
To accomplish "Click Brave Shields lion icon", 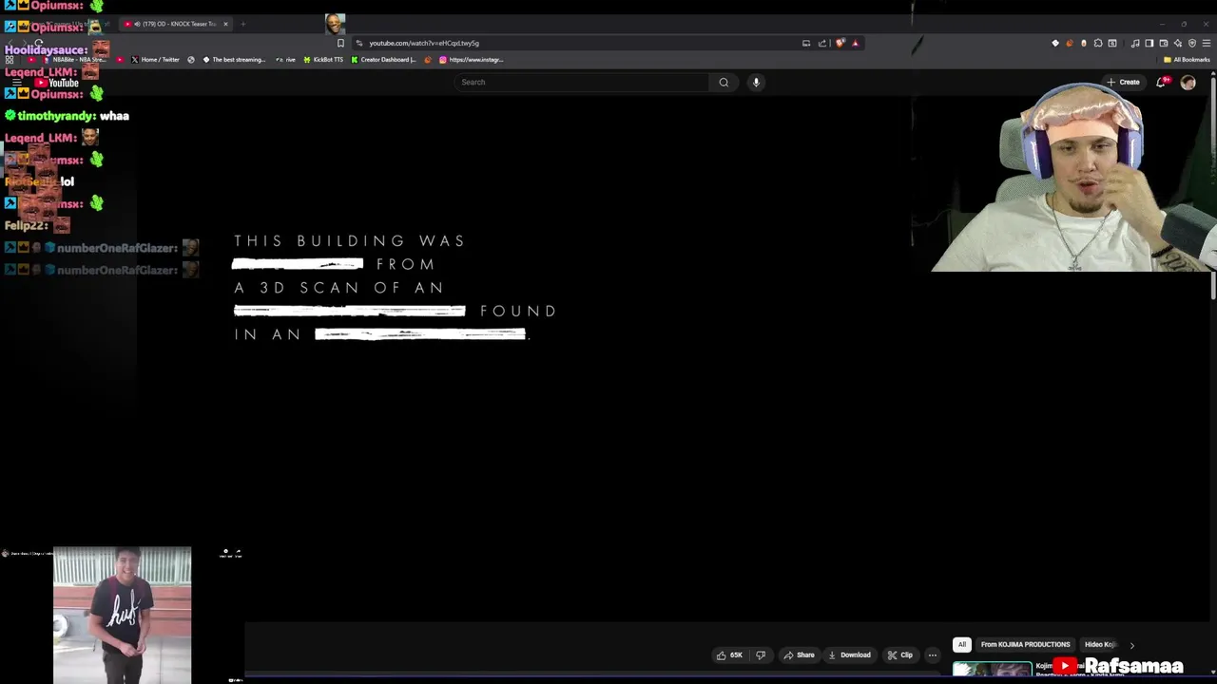I will tap(840, 43).
